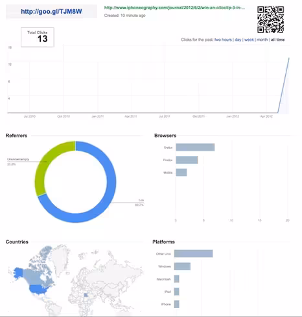Show clicks for the past day

(x=238, y=40)
